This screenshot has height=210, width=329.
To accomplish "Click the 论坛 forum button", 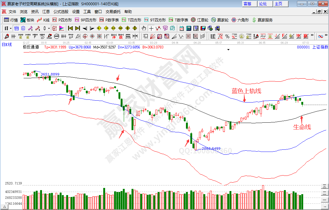I will point(263,4).
